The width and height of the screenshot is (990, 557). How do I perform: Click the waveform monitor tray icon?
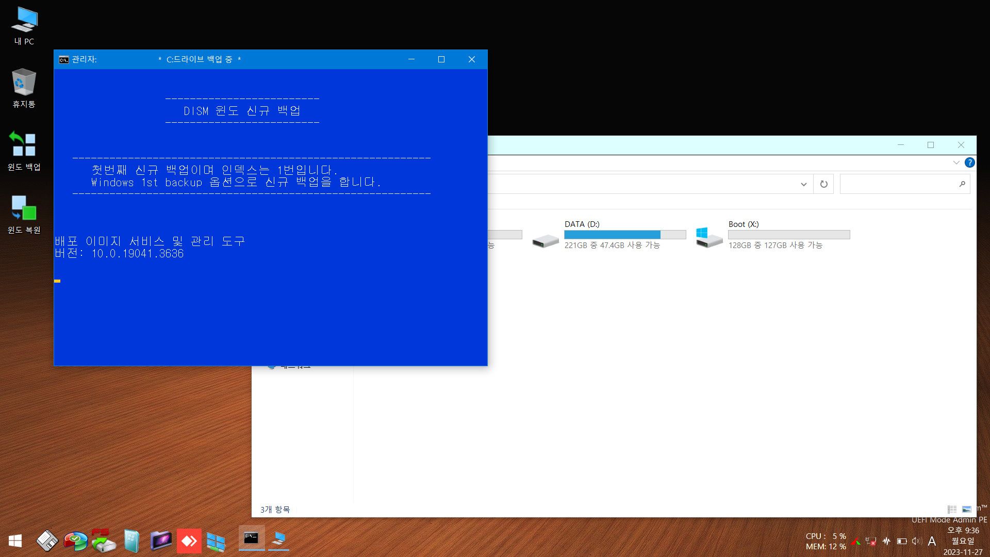point(886,541)
